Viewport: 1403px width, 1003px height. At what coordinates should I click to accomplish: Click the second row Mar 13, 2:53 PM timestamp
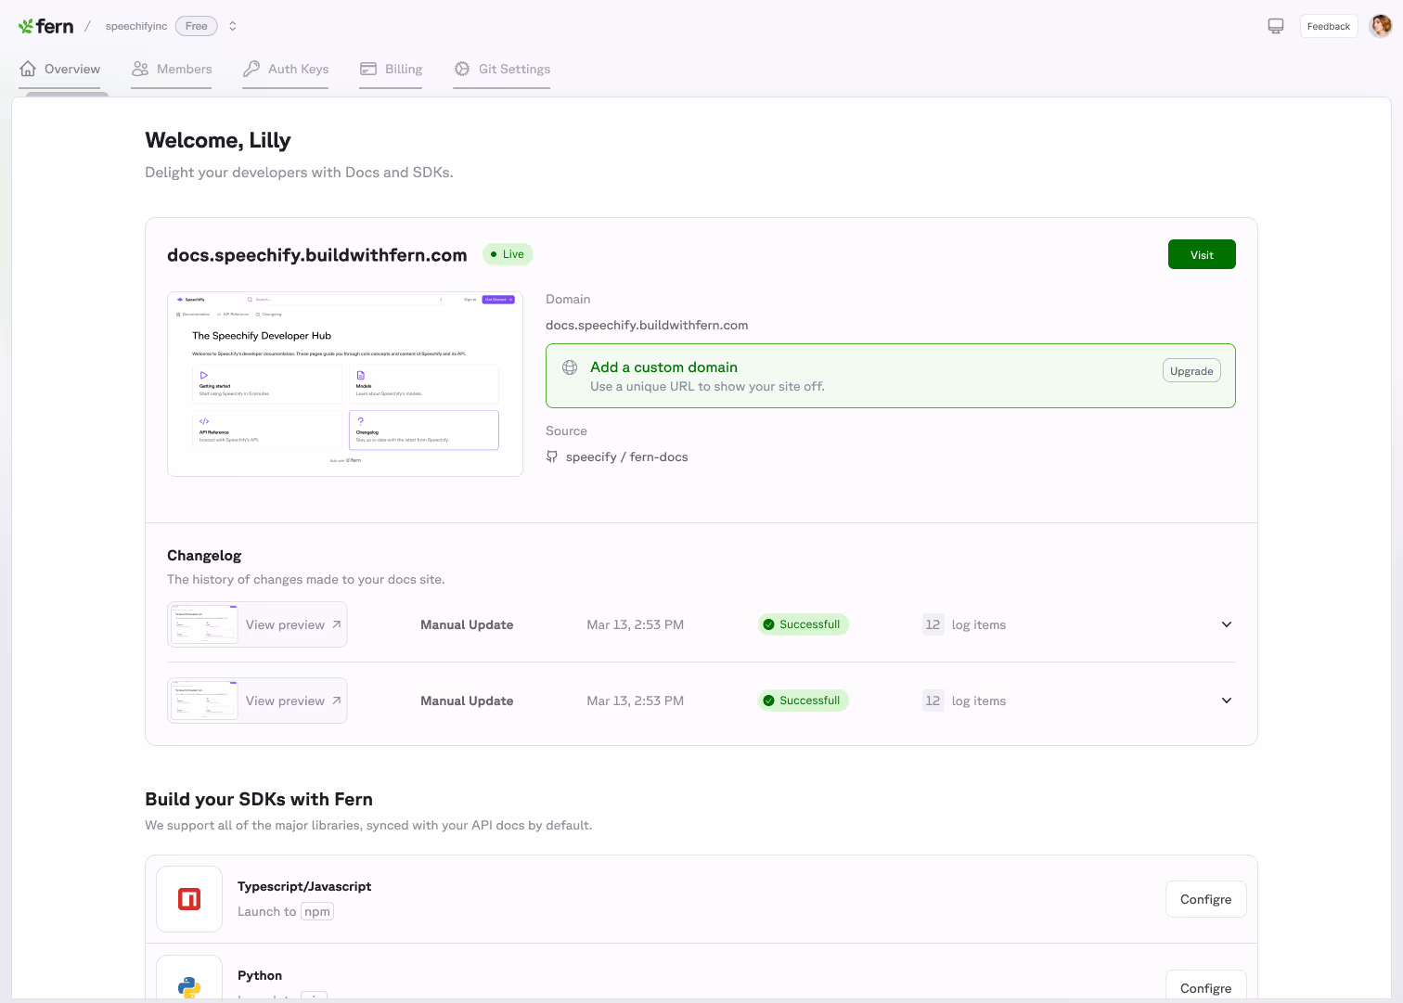635,701
